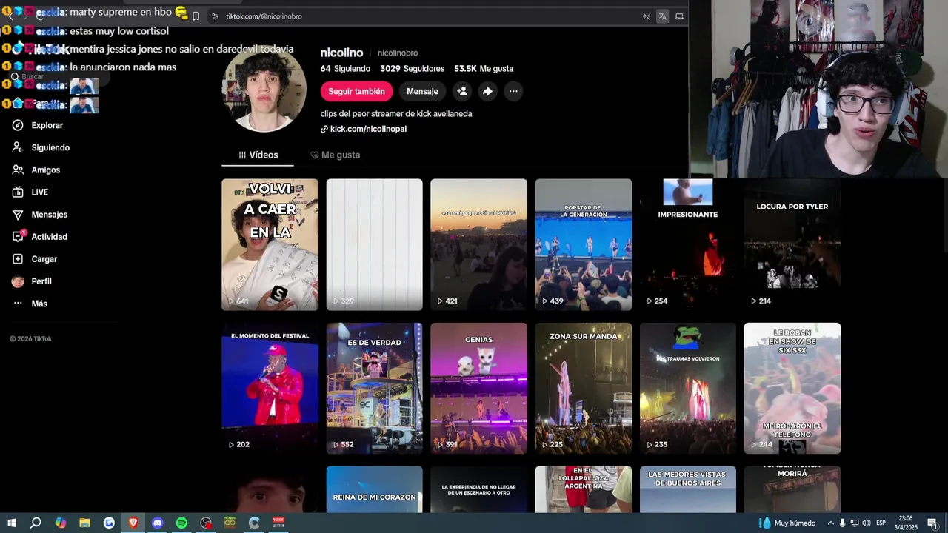Click the share arrow icon on profile
The image size is (948, 533).
pos(487,91)
